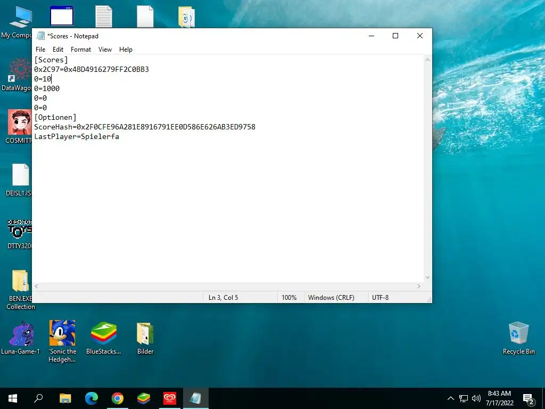The height and width of the screenshot is (409, 545).
Task: Select the folder icon at top of the desktop
Action: 186,17
